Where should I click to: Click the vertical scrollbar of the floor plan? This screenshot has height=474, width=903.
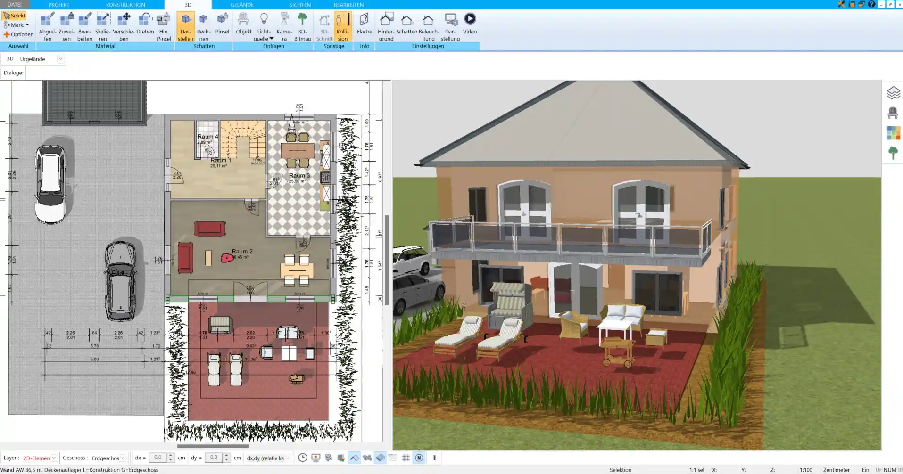click(x=387, y=260)
